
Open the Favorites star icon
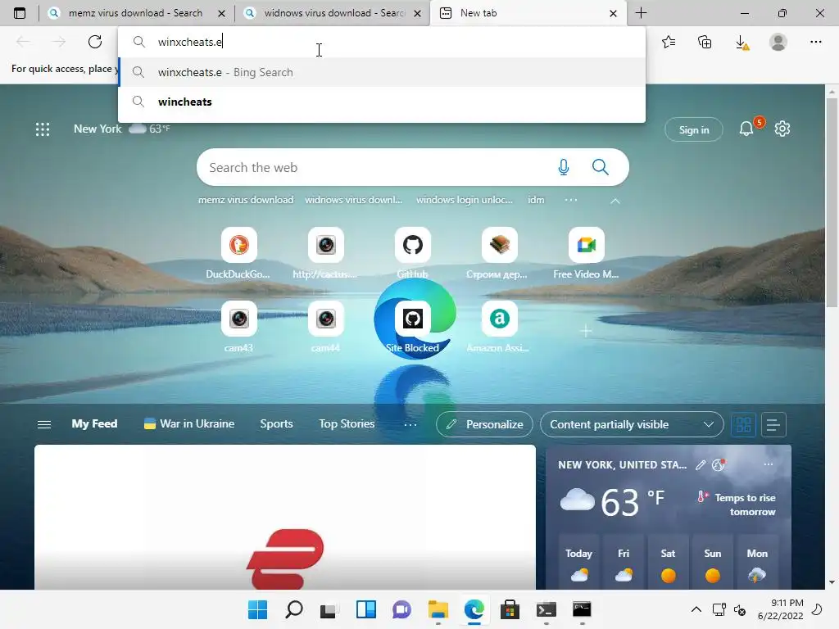[669, 42]
